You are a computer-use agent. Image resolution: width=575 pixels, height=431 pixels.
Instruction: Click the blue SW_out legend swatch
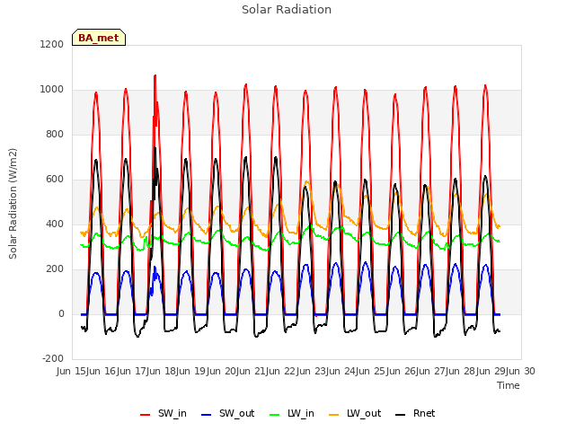click(207, 415)
